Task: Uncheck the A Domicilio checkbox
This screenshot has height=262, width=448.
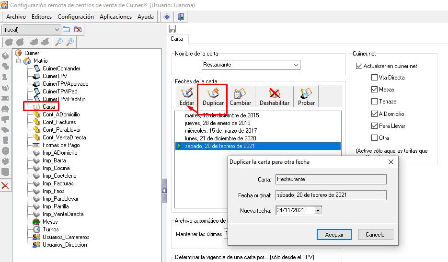Action: (x=374, y=114)
